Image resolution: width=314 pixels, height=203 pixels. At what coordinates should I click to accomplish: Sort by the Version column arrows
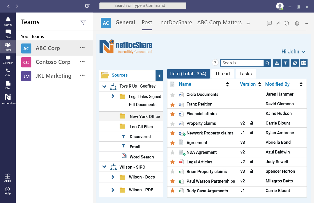pos(260,84)
